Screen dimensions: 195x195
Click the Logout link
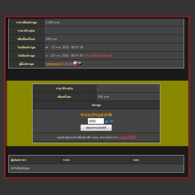tap(127, 137)
